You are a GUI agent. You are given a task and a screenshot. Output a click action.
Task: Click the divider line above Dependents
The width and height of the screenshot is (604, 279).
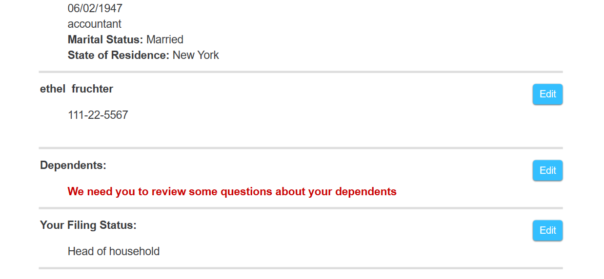tap(301, 148)
